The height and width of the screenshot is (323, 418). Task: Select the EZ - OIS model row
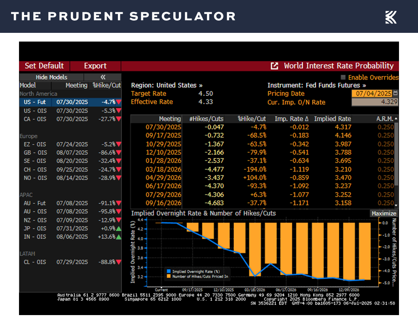pyautogui.click(x=70, y=144)
